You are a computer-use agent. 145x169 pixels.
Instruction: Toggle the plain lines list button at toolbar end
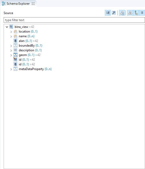pyautogui.click(x=142, y=13)
